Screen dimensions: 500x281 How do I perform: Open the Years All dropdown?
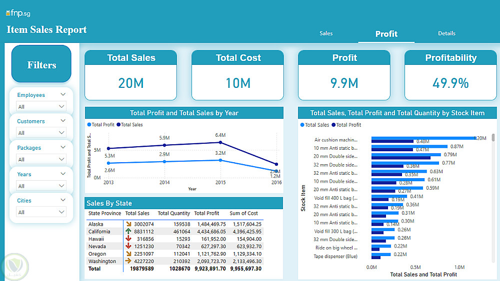[41, 186]
